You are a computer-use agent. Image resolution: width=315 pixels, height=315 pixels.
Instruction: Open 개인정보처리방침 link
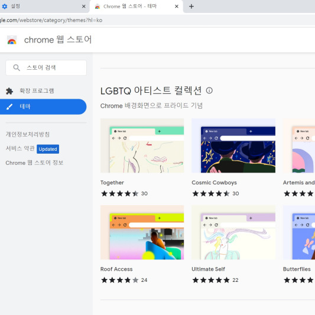click(x=28, y=134)
